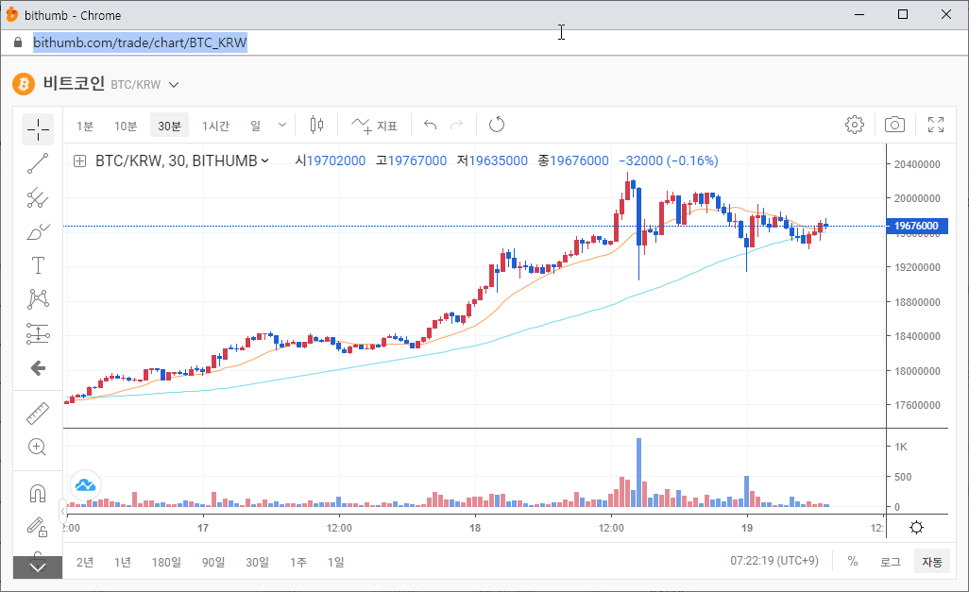Screen dimensions: 969x592
Task: Click the current price label 19676000
Action: [x=916, y=227]
